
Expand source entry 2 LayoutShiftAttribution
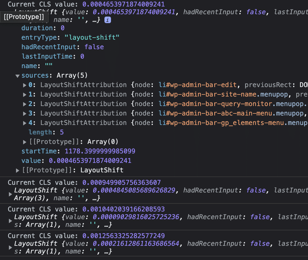coord(25,104)
